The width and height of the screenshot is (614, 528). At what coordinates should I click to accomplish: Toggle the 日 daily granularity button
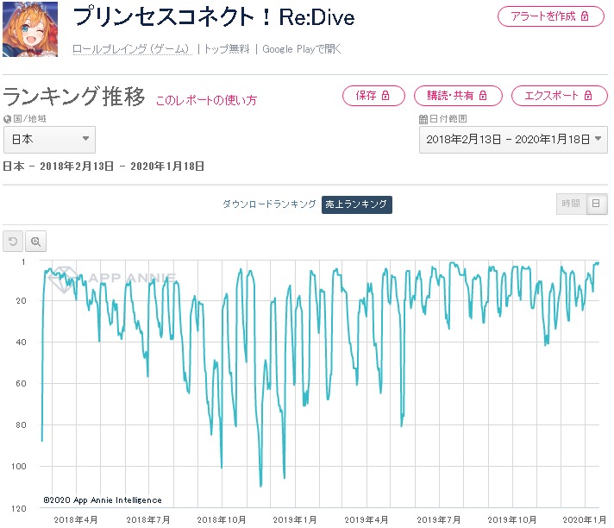597,204
